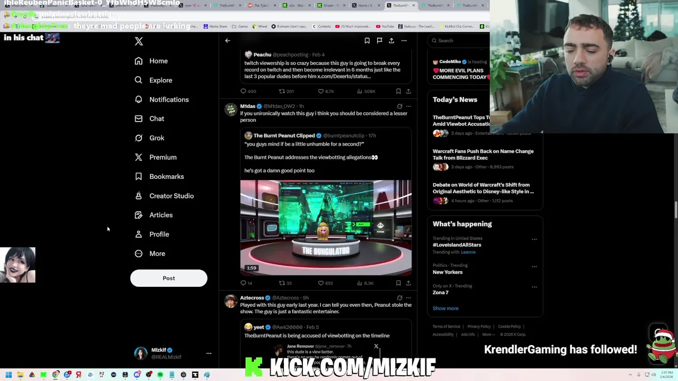Repost the Peachu post
Screen dimensions: 678x381
286,91
